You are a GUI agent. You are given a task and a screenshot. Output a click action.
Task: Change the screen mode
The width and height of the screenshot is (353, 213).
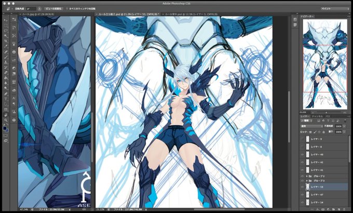click(x=6, y=141)
